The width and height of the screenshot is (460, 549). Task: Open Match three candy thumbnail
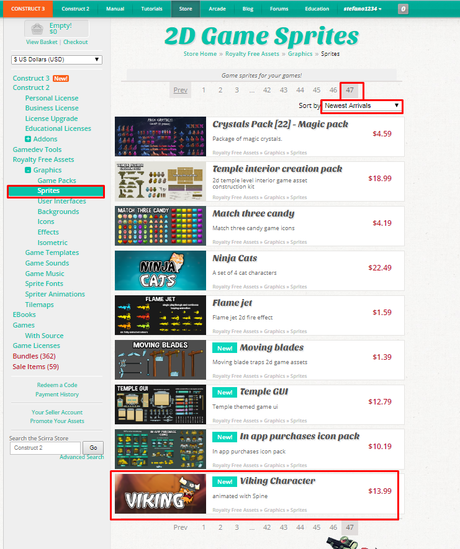[160, 226]
